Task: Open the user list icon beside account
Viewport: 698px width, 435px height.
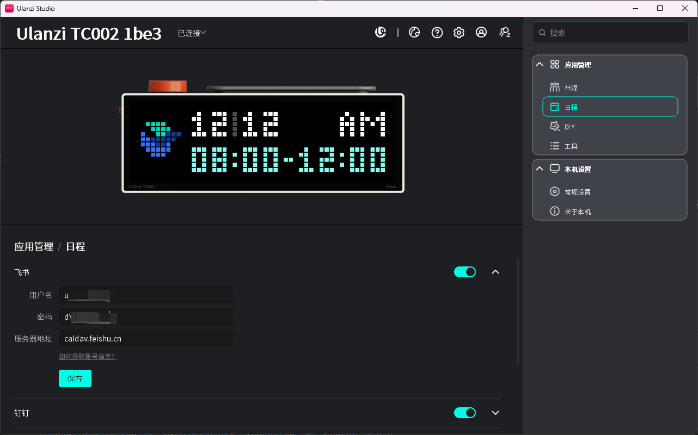Action: coord(505,33)
